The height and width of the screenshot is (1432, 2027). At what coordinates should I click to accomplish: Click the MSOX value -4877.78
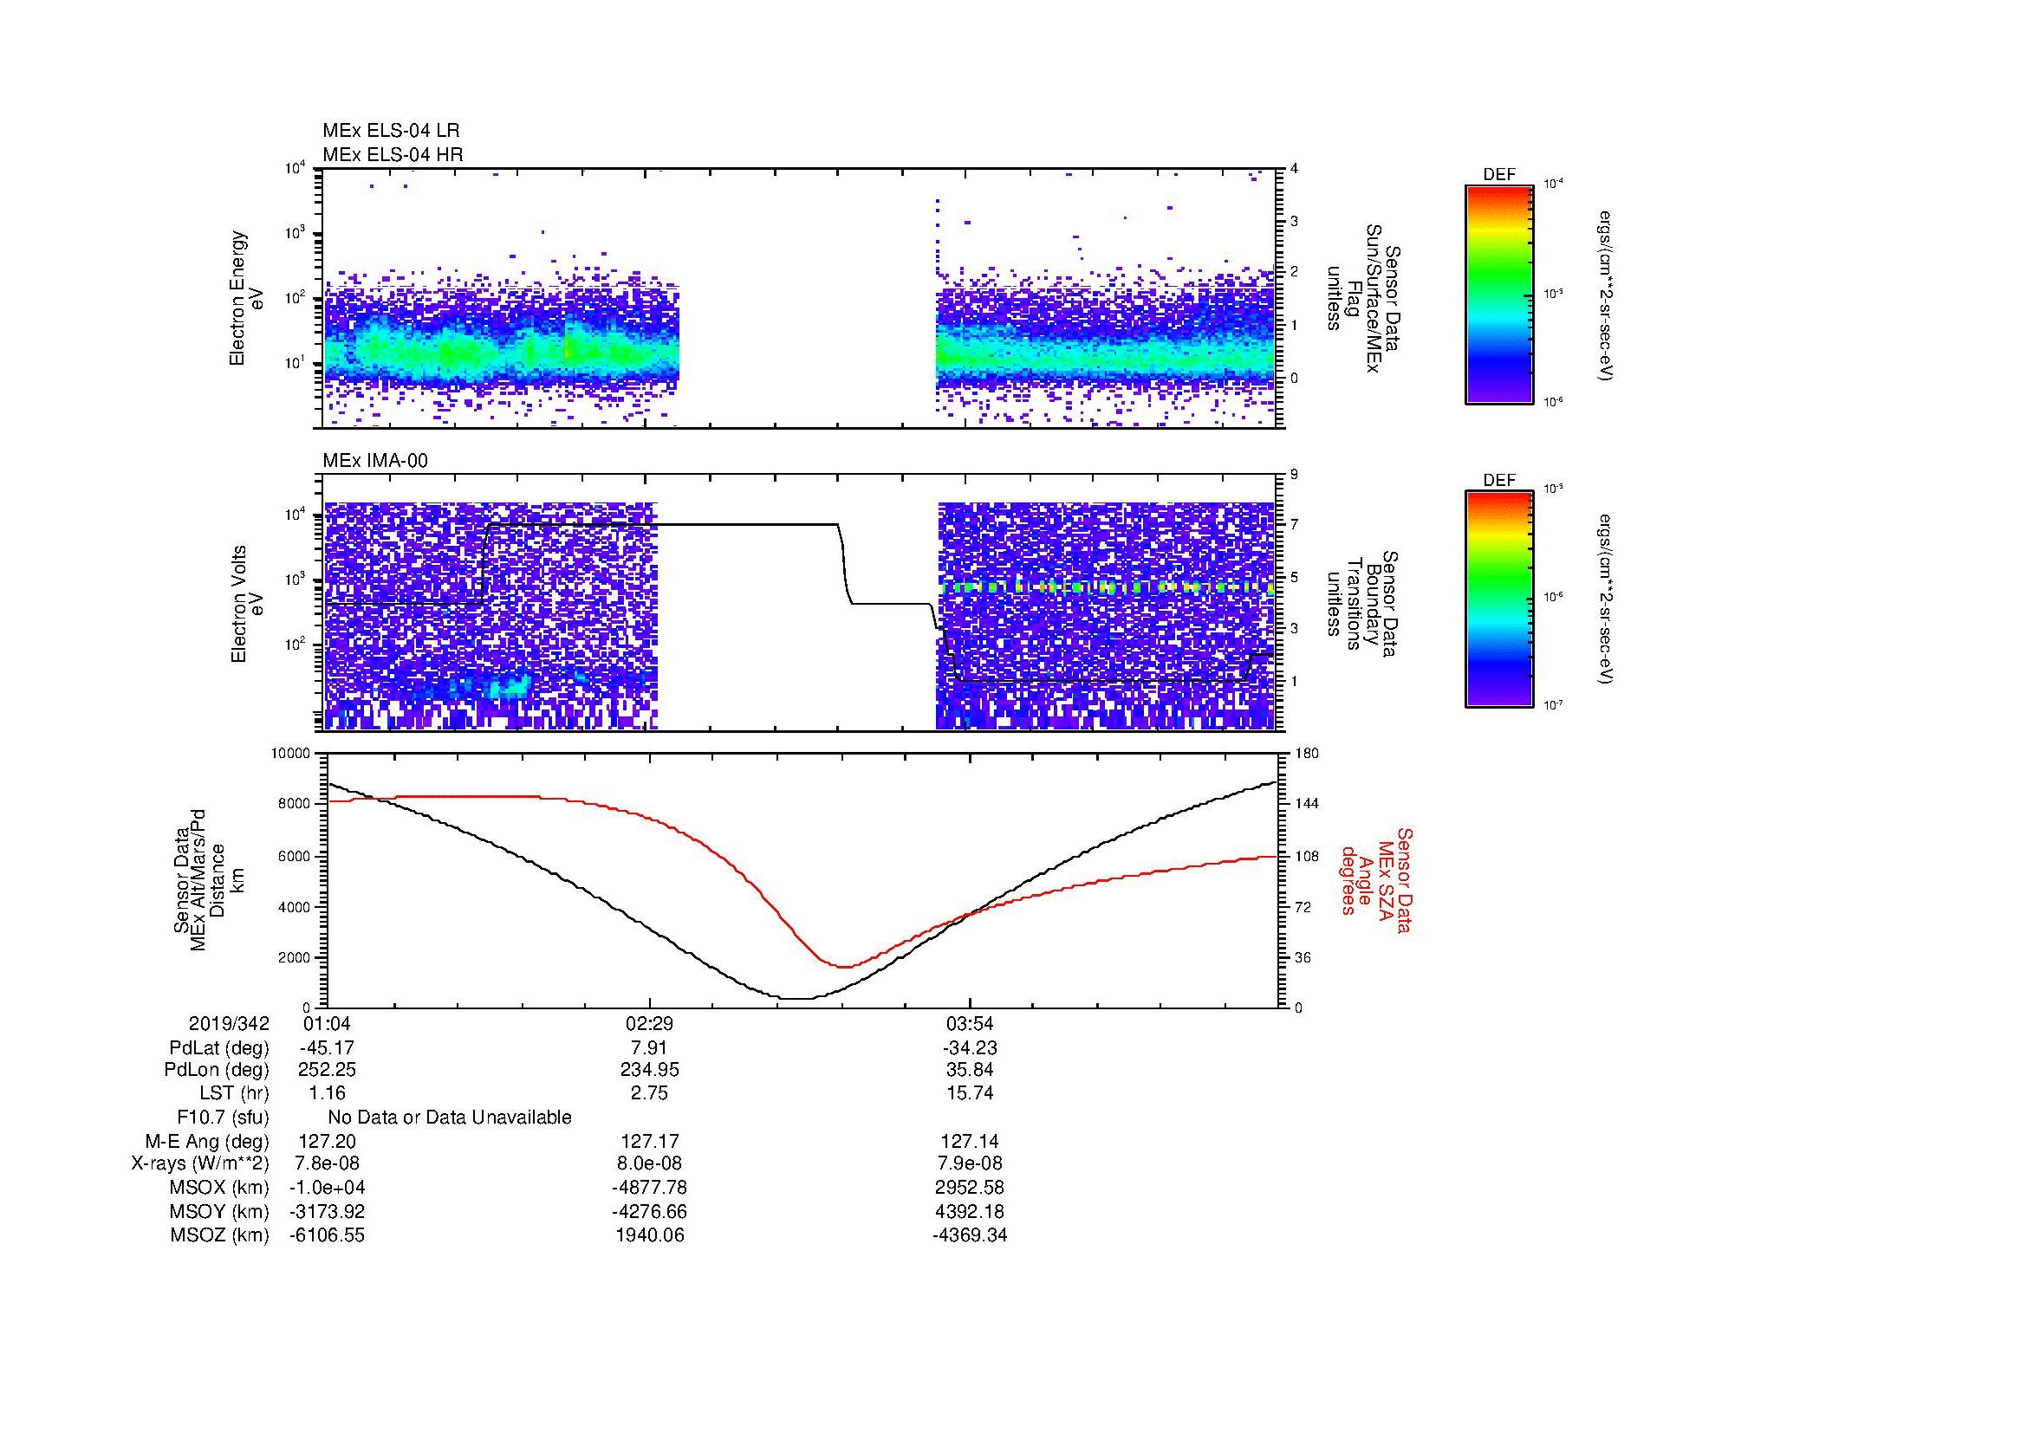[x=650, y=1188]
